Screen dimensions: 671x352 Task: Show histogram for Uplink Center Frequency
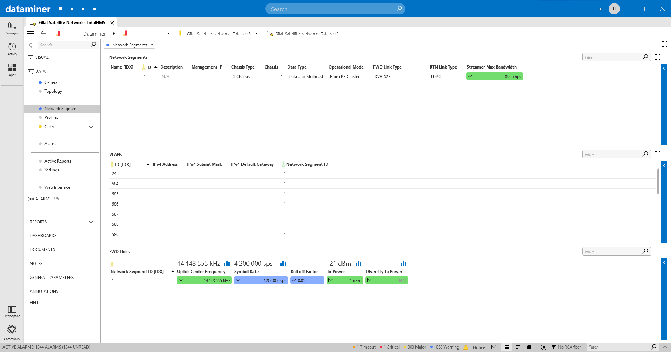(227, 263)
